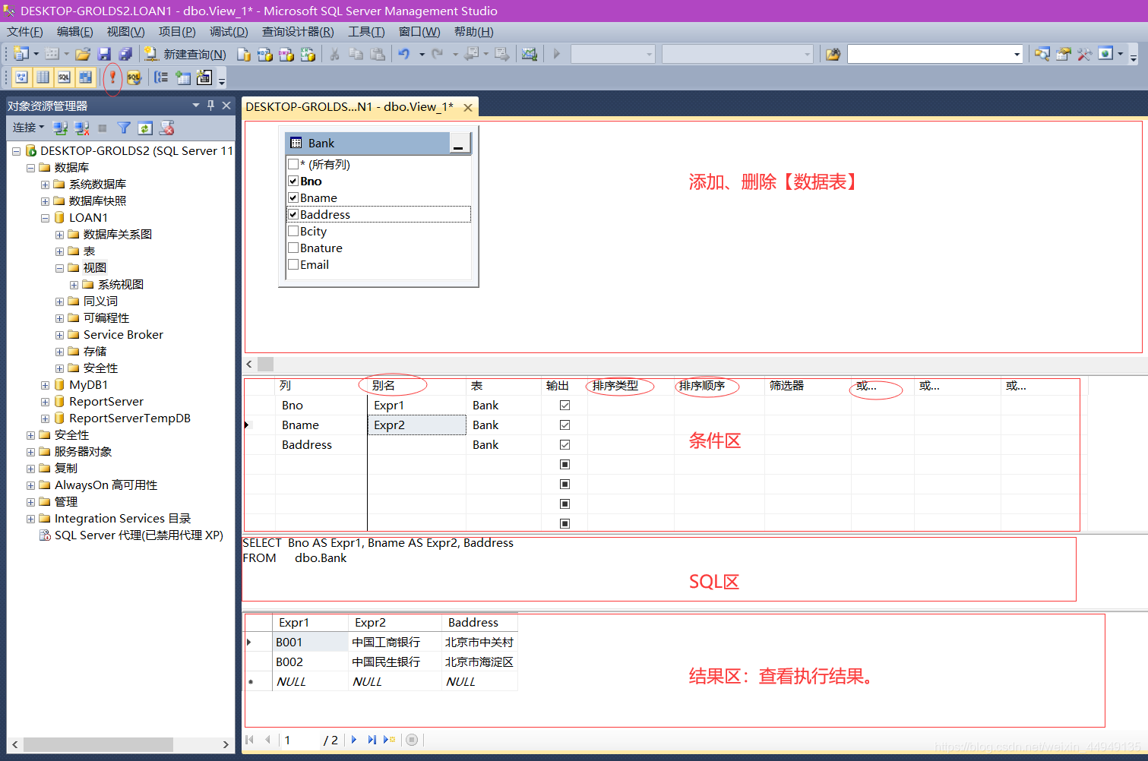Click the record number field in results navigator
This screenshot has height=761, width=1148.
pos(299,740)
